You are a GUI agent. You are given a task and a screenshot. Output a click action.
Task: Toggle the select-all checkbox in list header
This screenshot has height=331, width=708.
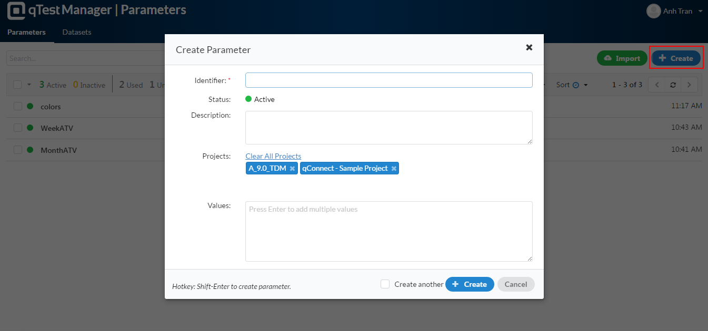click(17, 85)
